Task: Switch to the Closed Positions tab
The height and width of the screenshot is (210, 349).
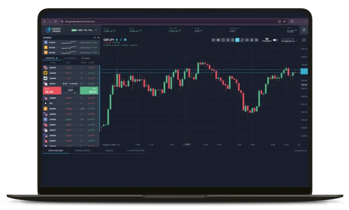Action: 136,150
